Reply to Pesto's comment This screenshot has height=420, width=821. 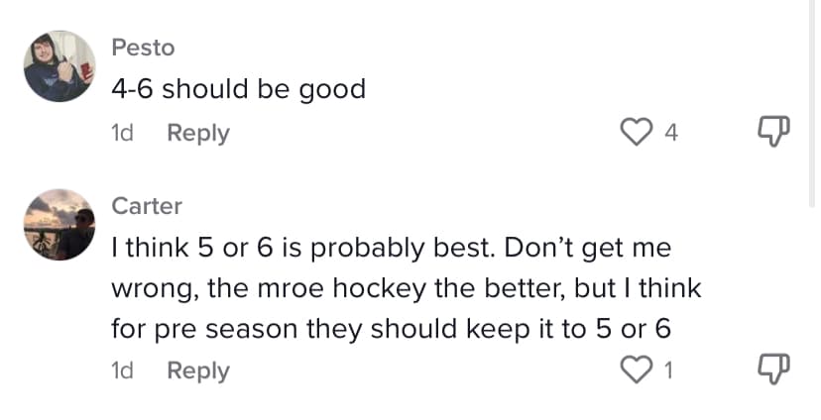click(197, 133)
